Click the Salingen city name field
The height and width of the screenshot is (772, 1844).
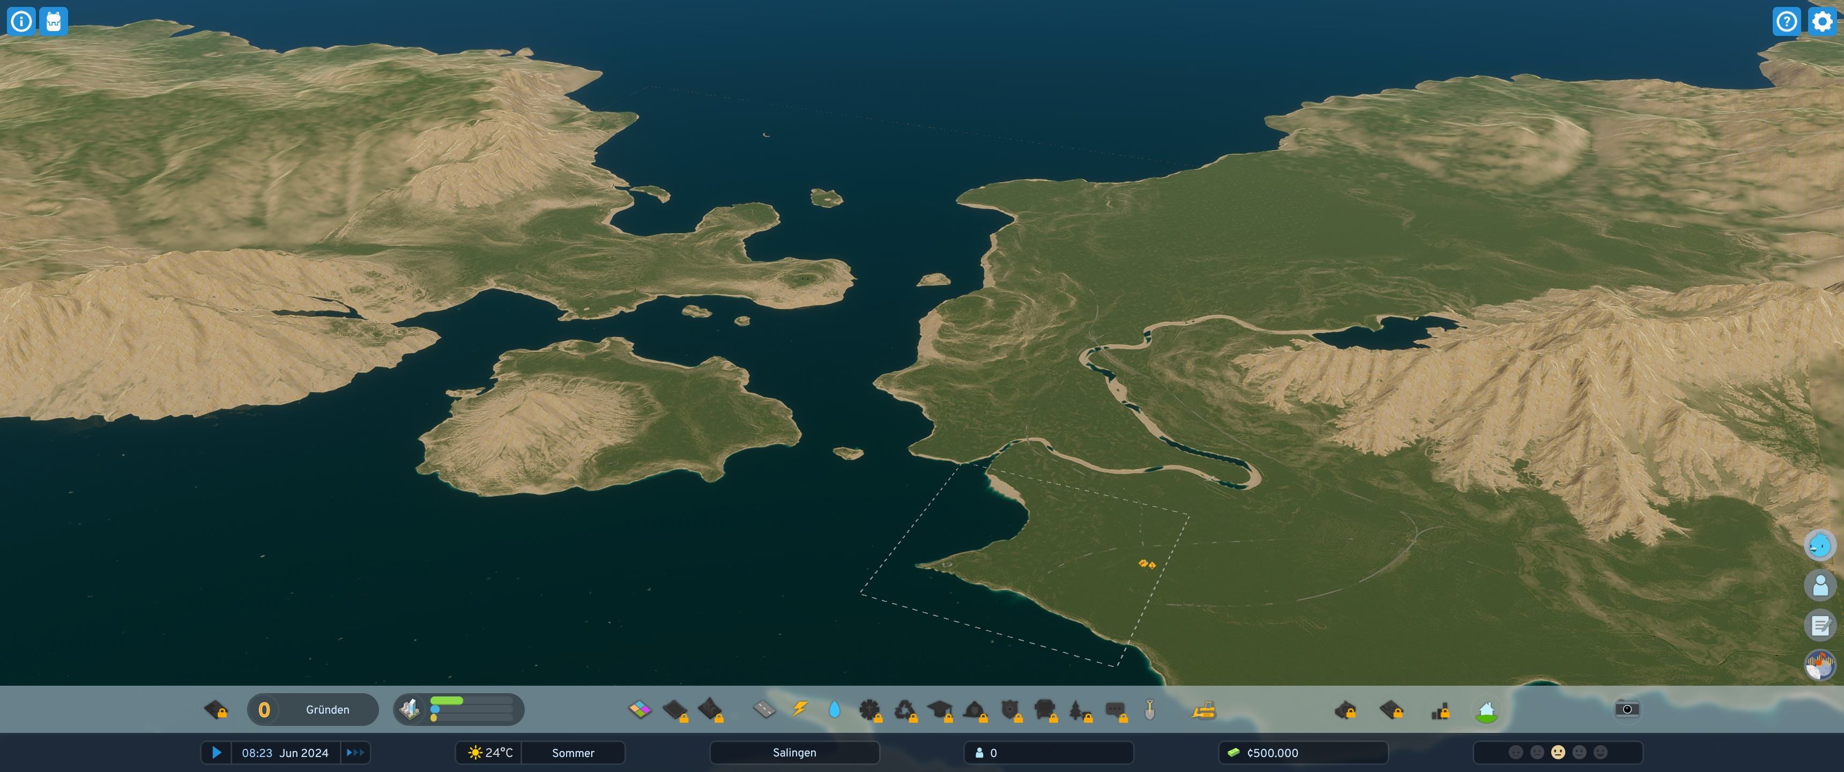[794, 752]
